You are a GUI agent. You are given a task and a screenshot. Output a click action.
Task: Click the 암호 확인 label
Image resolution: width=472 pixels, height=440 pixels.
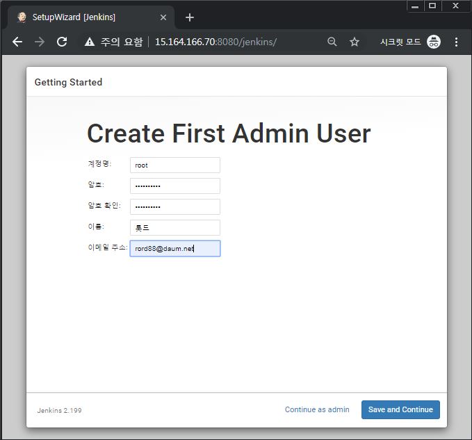coord(104,206)
